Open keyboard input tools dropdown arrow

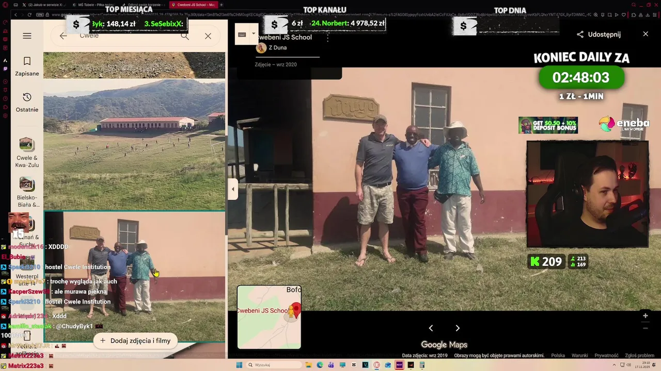click(x=253, y=34)
